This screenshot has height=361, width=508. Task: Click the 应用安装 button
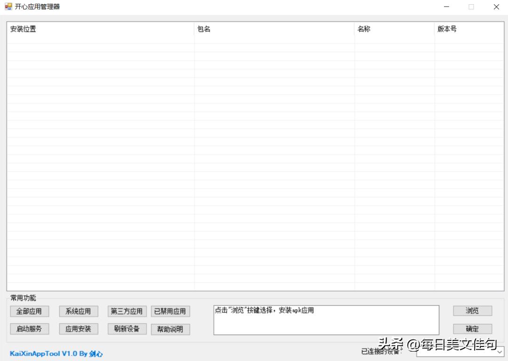(x=78, y=329)
